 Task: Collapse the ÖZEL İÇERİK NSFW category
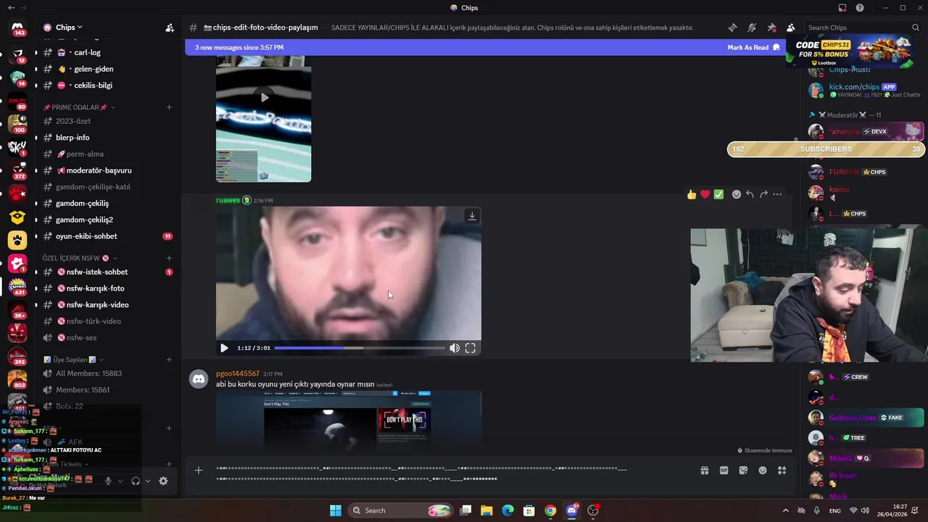[80, 258]
